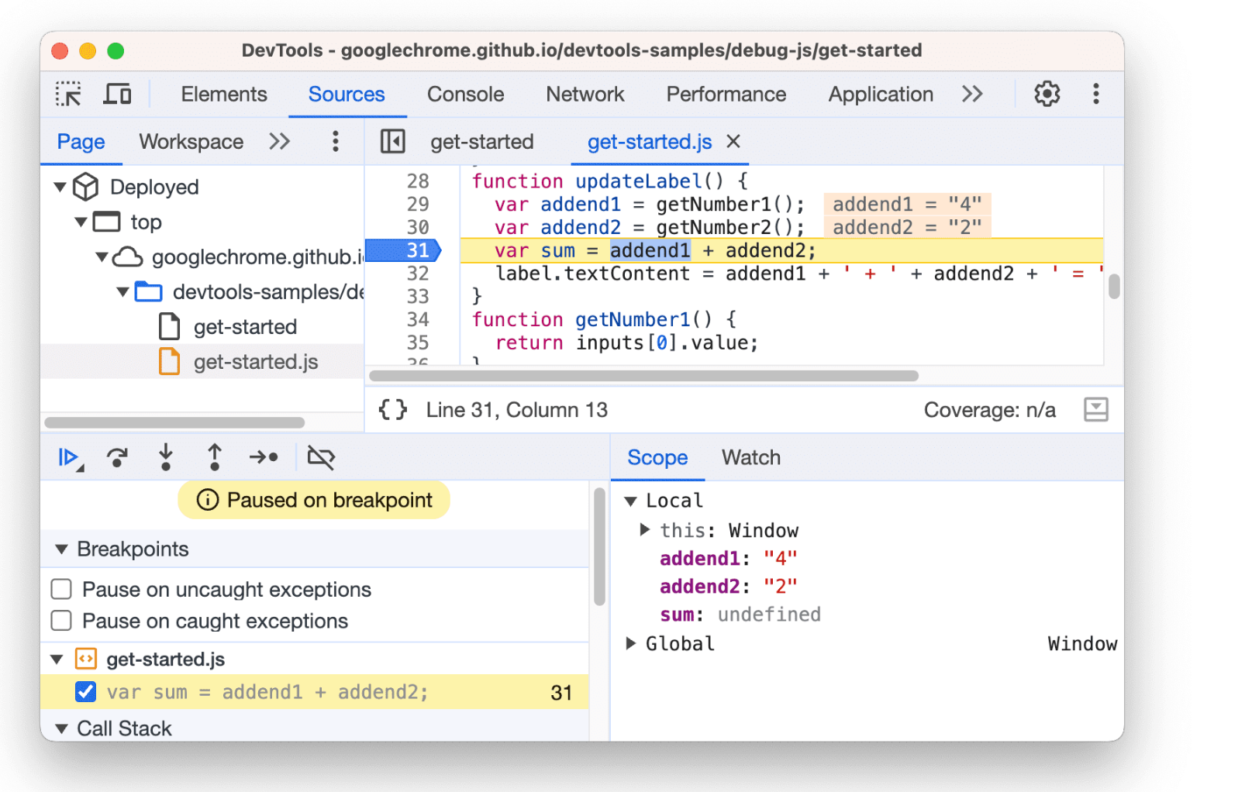The image size is (1245, 792).
Task: Switch to the Watch tab
Action: (750, 457)
